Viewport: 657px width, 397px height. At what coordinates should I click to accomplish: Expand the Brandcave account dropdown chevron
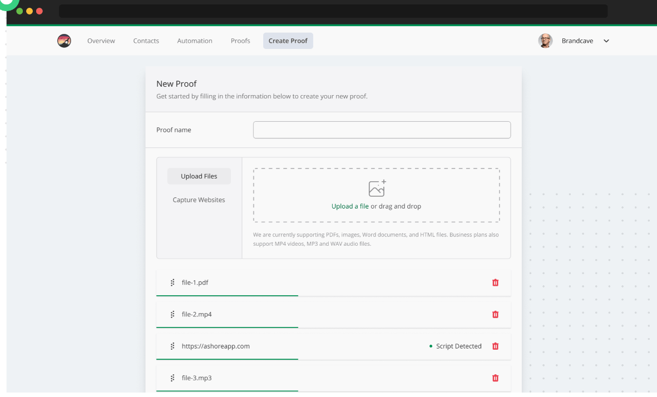coord(606,41)
